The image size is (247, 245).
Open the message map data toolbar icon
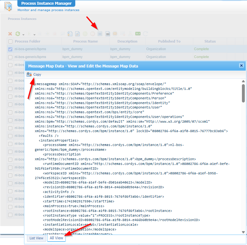coord(100,34)
